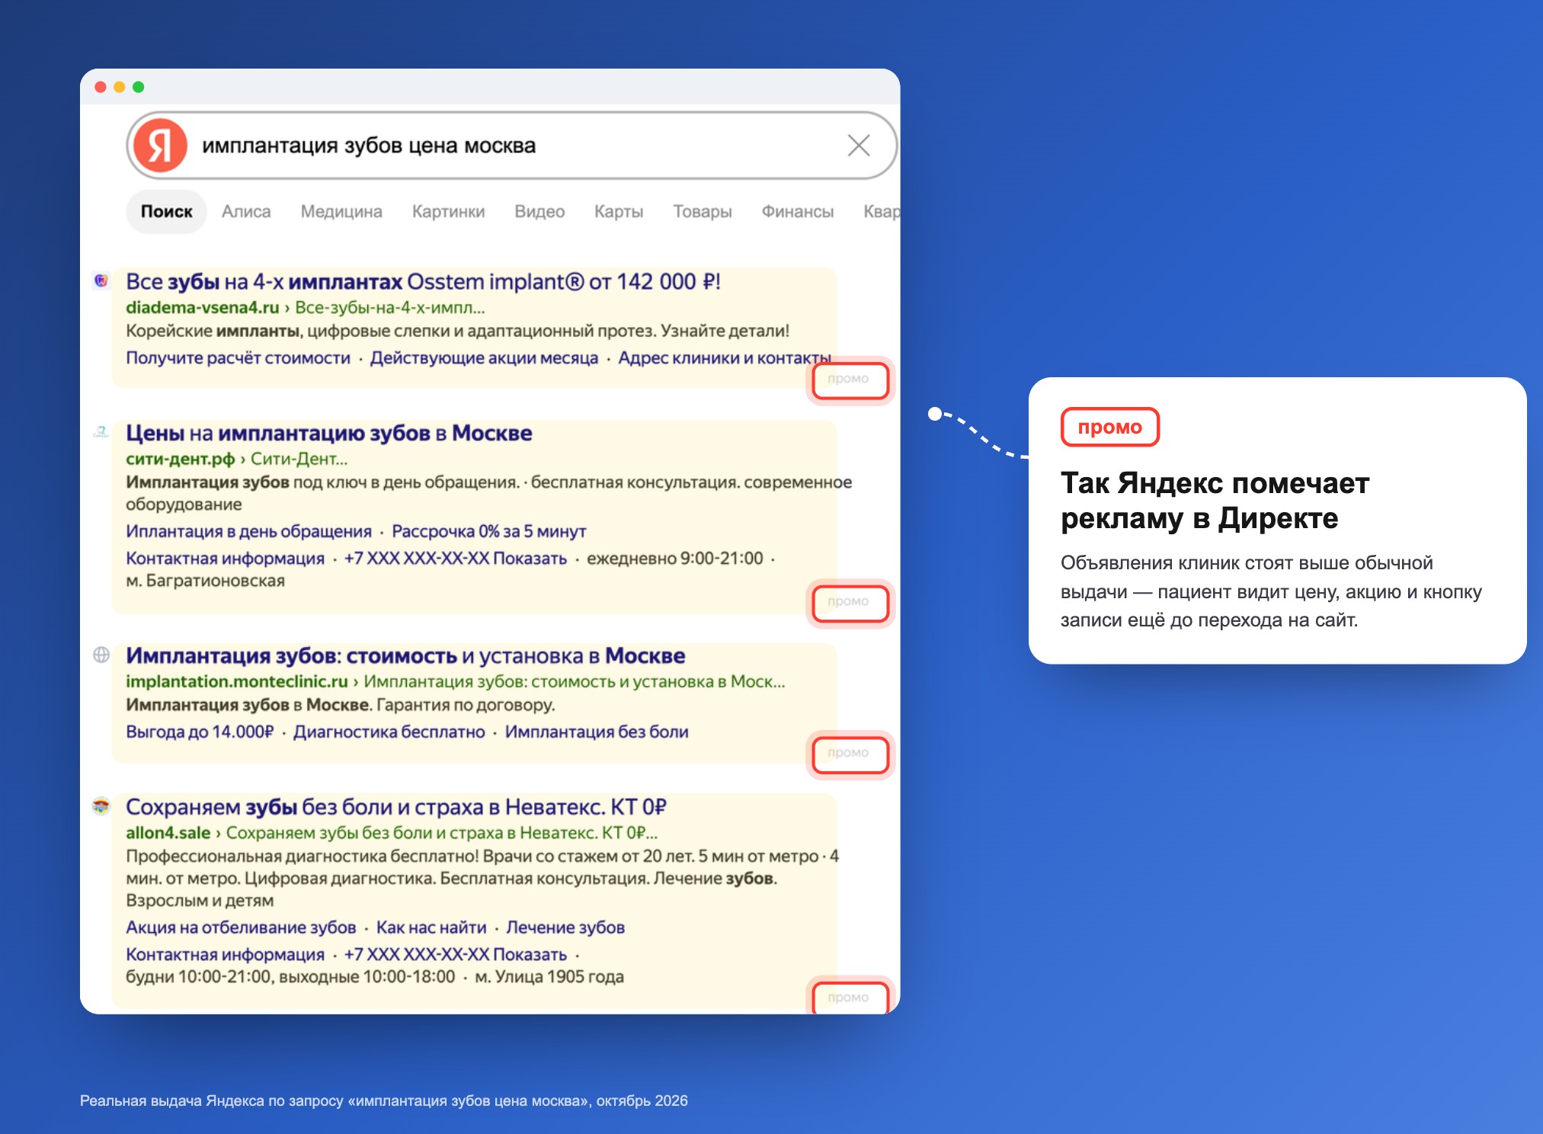Click globe favicon of monteclinic result
This screenshot has height=1134, width=1543.
tap(101, 655)
